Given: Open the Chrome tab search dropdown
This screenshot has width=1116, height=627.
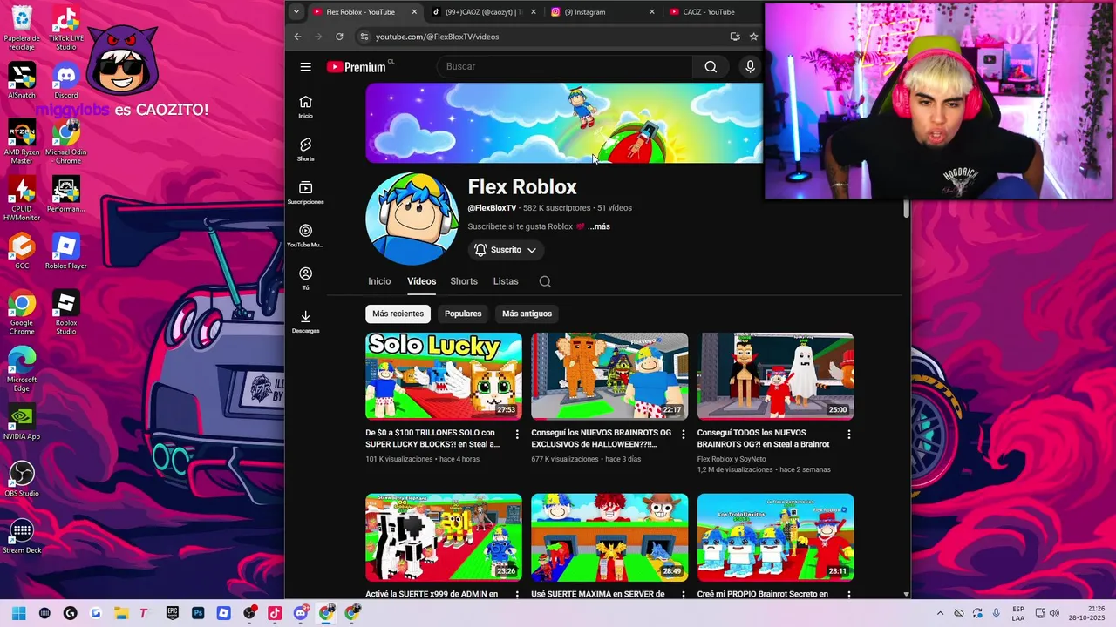Looking at the screenshot, I should click(296, 12).
